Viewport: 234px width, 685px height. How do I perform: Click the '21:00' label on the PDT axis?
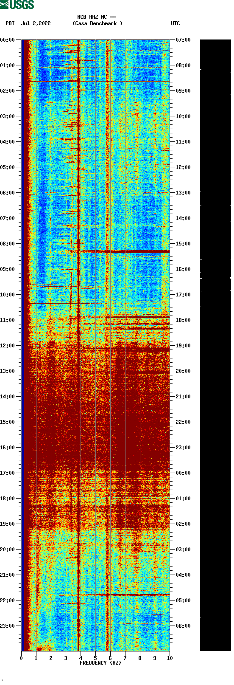click(8, 575)
